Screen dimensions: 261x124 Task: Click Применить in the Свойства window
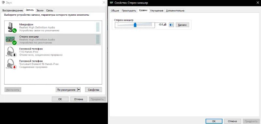pos(251,121)
